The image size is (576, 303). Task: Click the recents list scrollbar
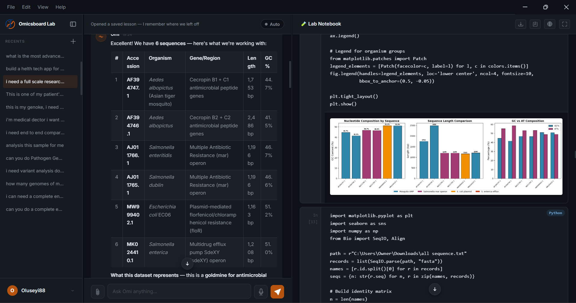tap(81, 78)
